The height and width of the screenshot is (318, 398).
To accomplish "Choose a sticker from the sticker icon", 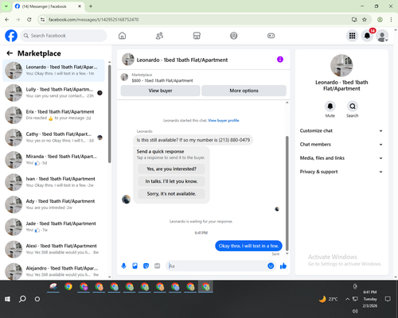I will 146,266.
